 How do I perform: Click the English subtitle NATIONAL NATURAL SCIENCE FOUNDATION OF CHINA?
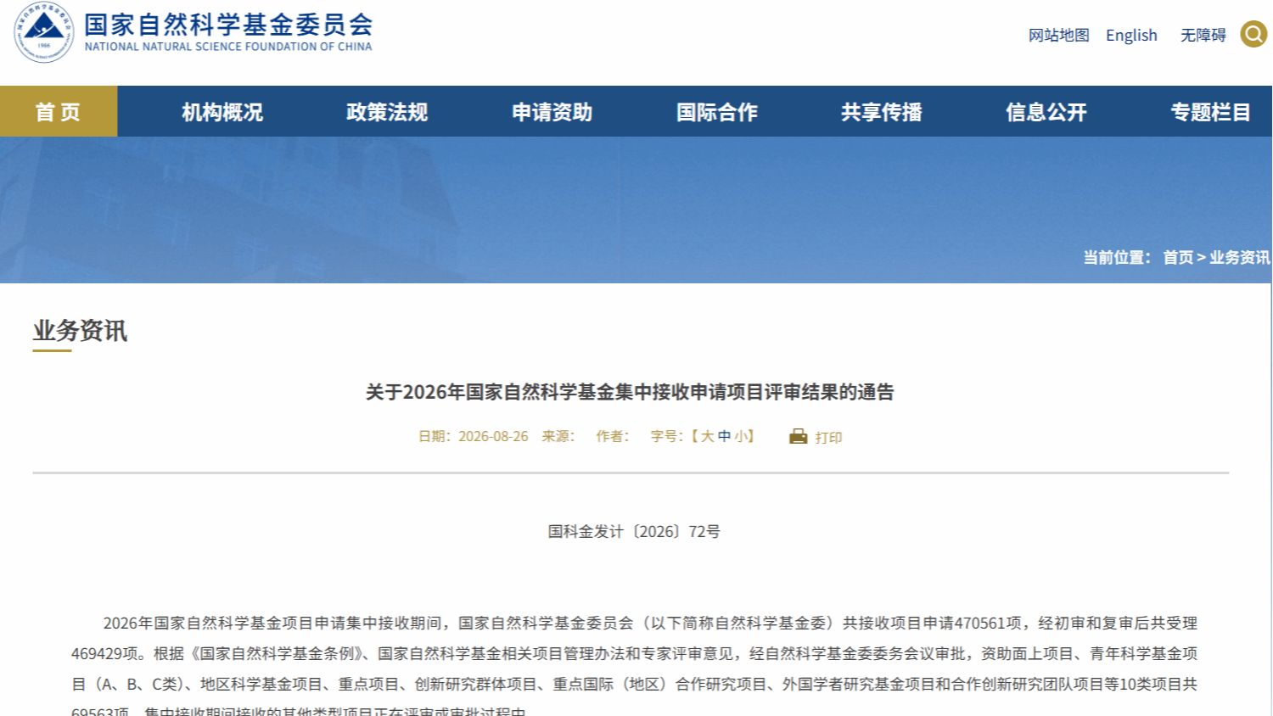pos(228,47)
